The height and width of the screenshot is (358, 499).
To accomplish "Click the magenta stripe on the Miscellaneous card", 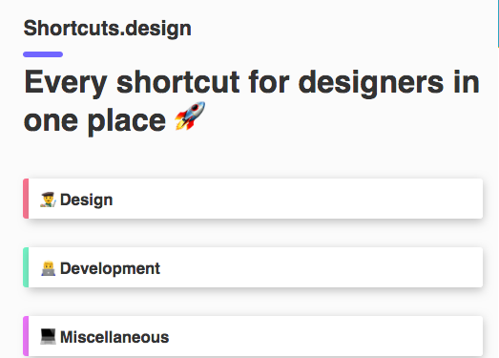I will 26,336.
